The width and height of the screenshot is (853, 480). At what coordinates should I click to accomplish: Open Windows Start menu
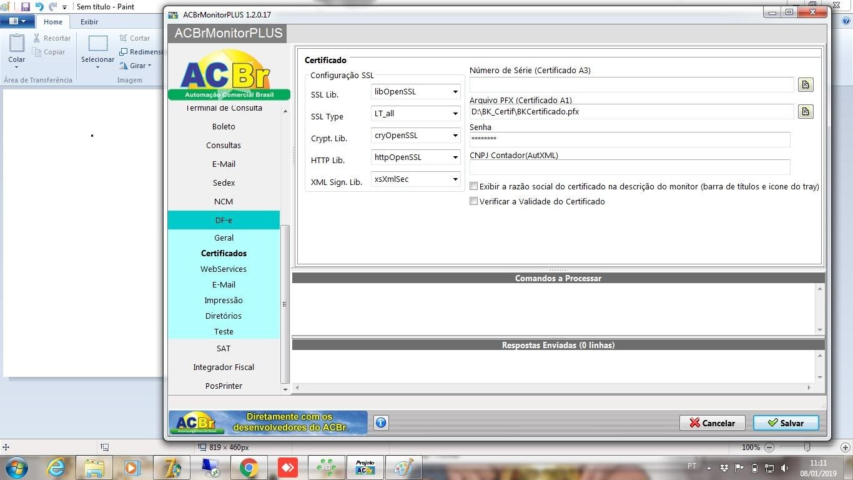coord(17,467)
